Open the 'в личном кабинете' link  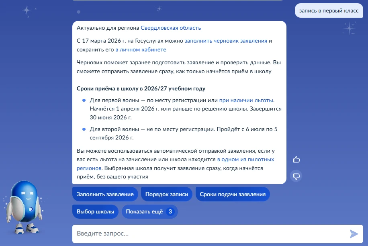point(141,50)
